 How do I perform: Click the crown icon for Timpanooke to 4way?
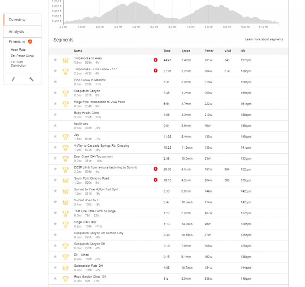(x=66, y=60)
